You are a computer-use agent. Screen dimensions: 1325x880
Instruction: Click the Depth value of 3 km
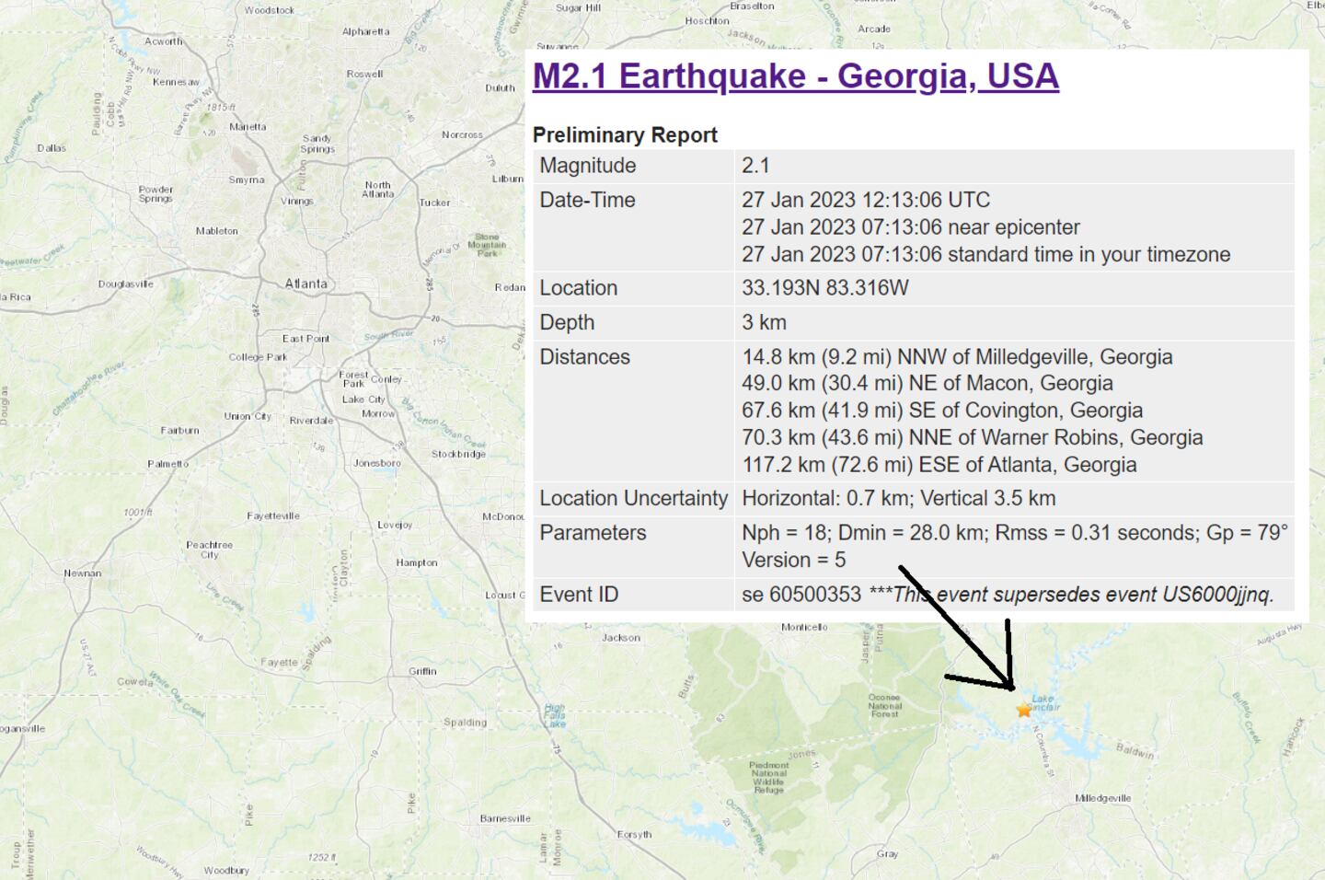(x=764, y=322)
